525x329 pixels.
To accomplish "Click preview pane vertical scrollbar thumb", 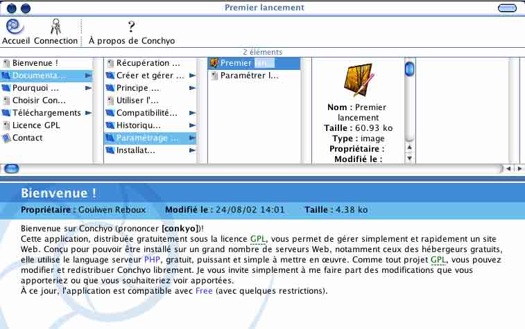I will click(409, 69).
